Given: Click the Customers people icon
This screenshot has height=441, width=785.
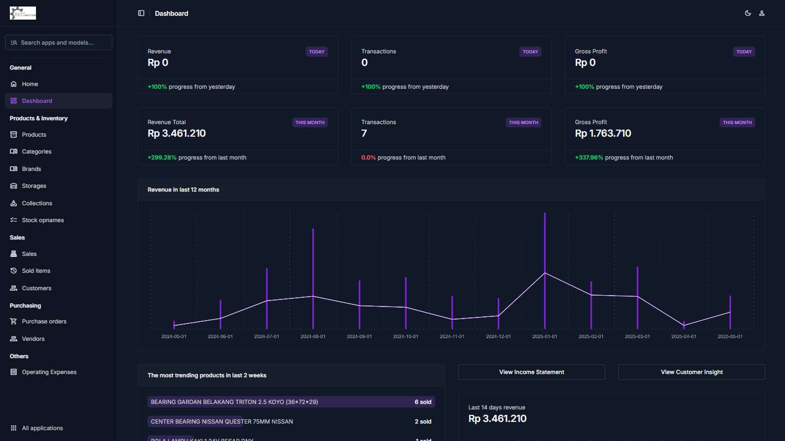Looking at the screenshot, I should pyautogui.click(x=14, y=288).
